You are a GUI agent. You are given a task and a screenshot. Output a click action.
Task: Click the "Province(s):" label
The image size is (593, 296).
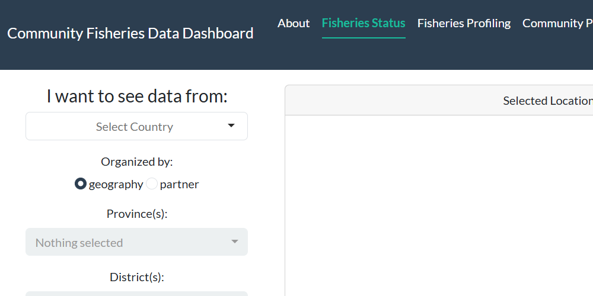click(x=137, y=214)
